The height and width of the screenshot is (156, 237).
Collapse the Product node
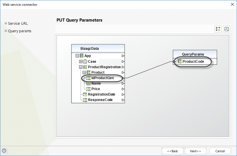pos(84,73)
